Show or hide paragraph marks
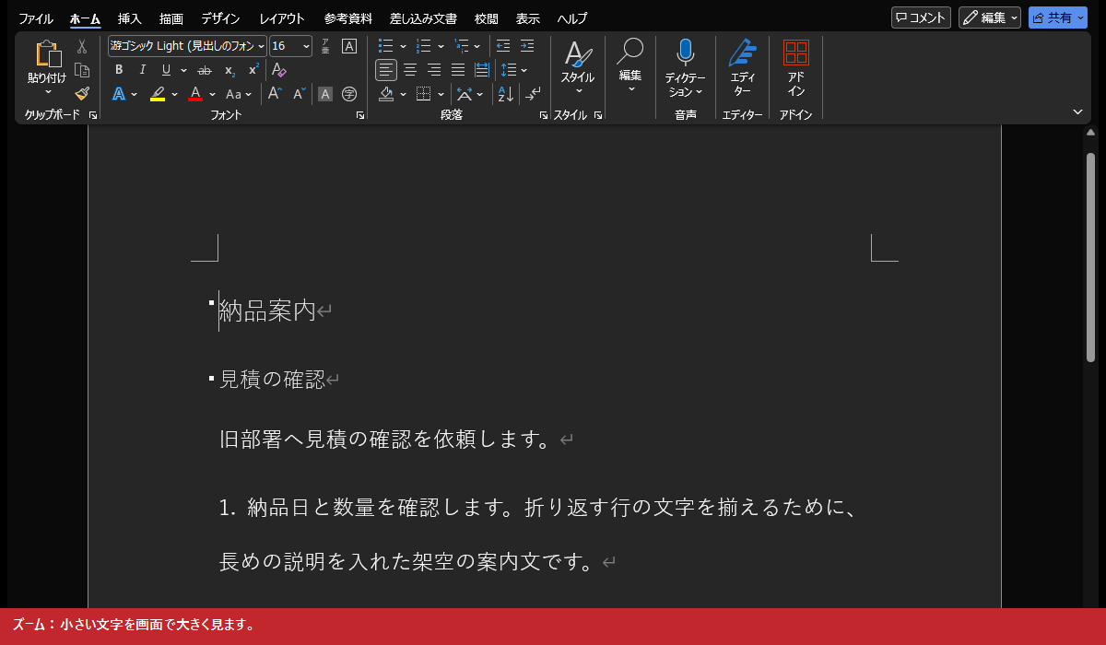This screenshot has height=645, width=1106. click(x=534, y=93)
